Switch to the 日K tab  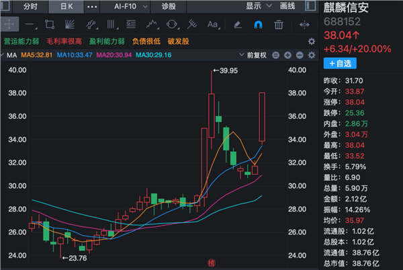point(66,7)
